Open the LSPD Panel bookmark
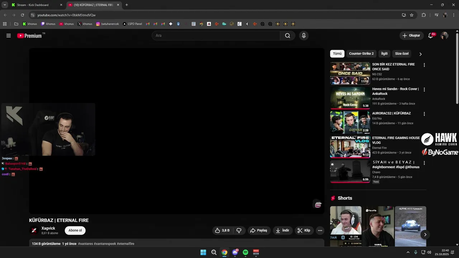Screen dimensions: 459x258 (x=132, y=24)
